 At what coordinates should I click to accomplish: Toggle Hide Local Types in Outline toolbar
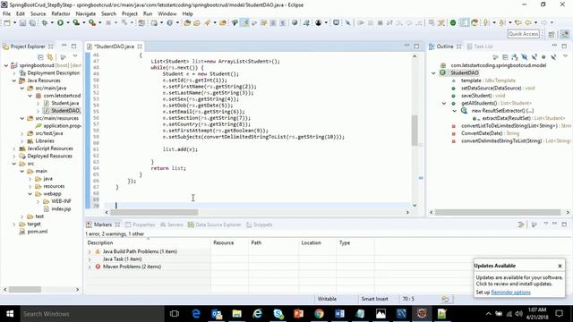click(x=553, y=57)
